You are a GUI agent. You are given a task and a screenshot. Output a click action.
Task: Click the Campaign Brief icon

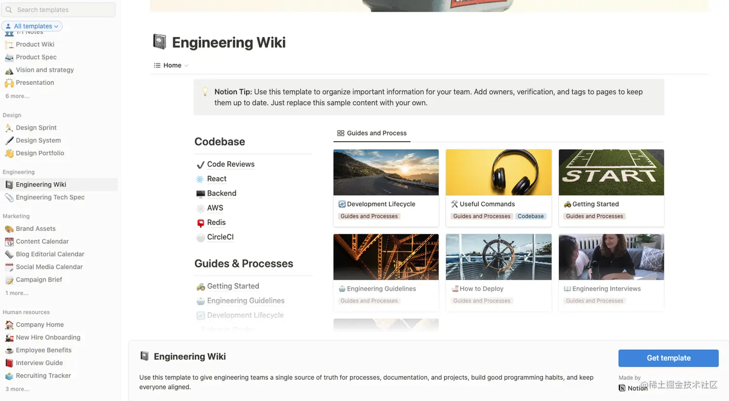coord(9,280)
